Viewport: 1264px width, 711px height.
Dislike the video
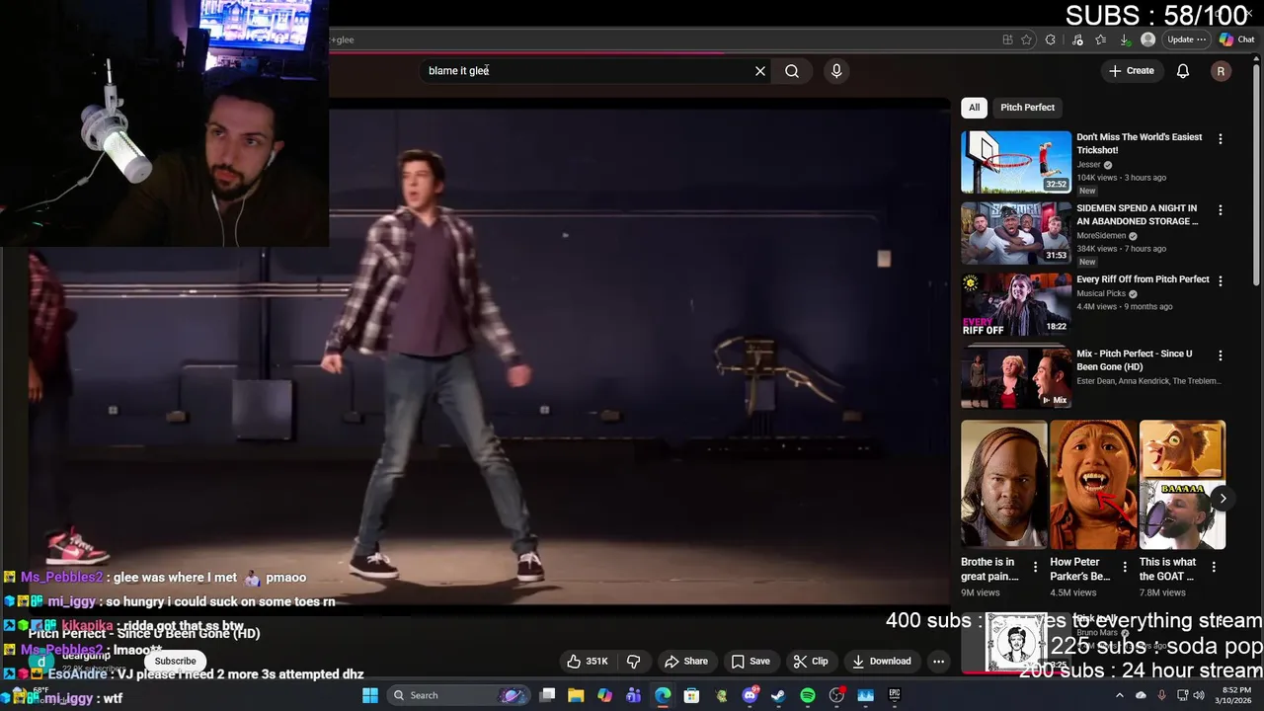tap(634, 662)
